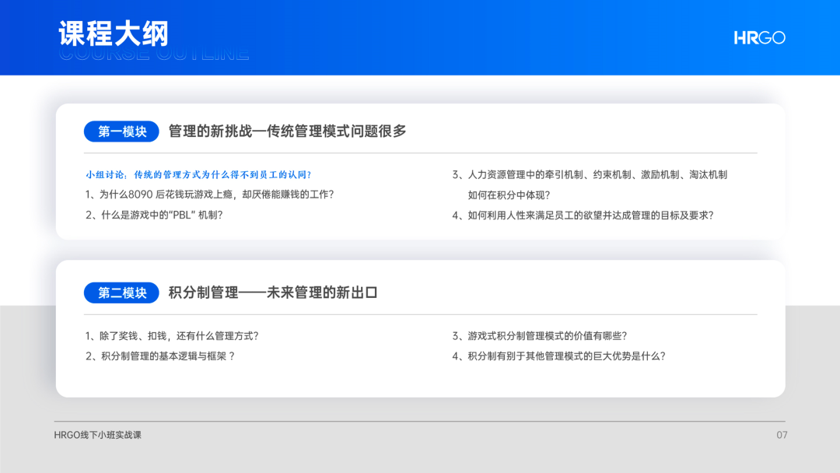
Task: Select the heading 积分制管理——未来管理的新出口
Action: pos(272,293)
